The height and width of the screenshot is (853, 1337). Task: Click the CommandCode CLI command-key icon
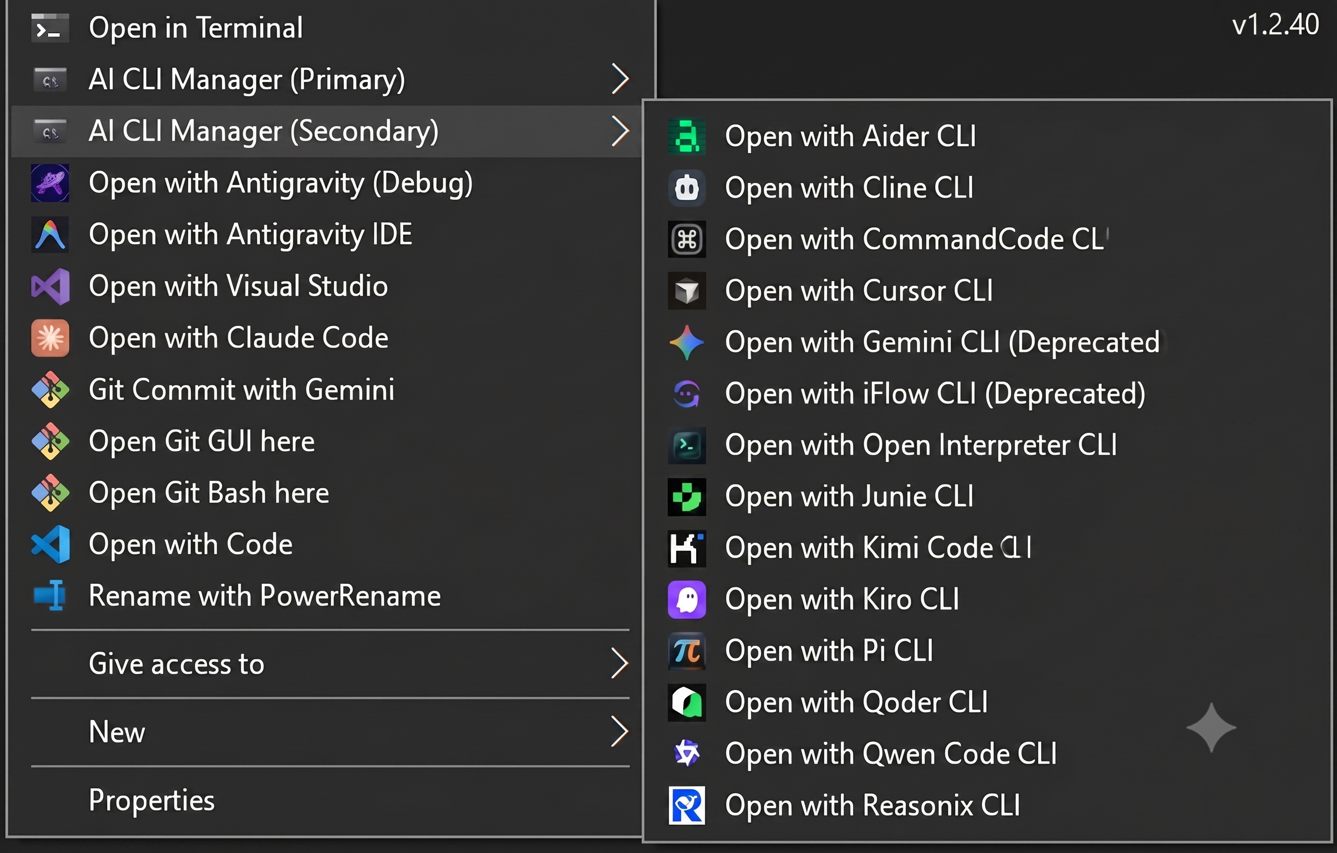click(687, 239)
